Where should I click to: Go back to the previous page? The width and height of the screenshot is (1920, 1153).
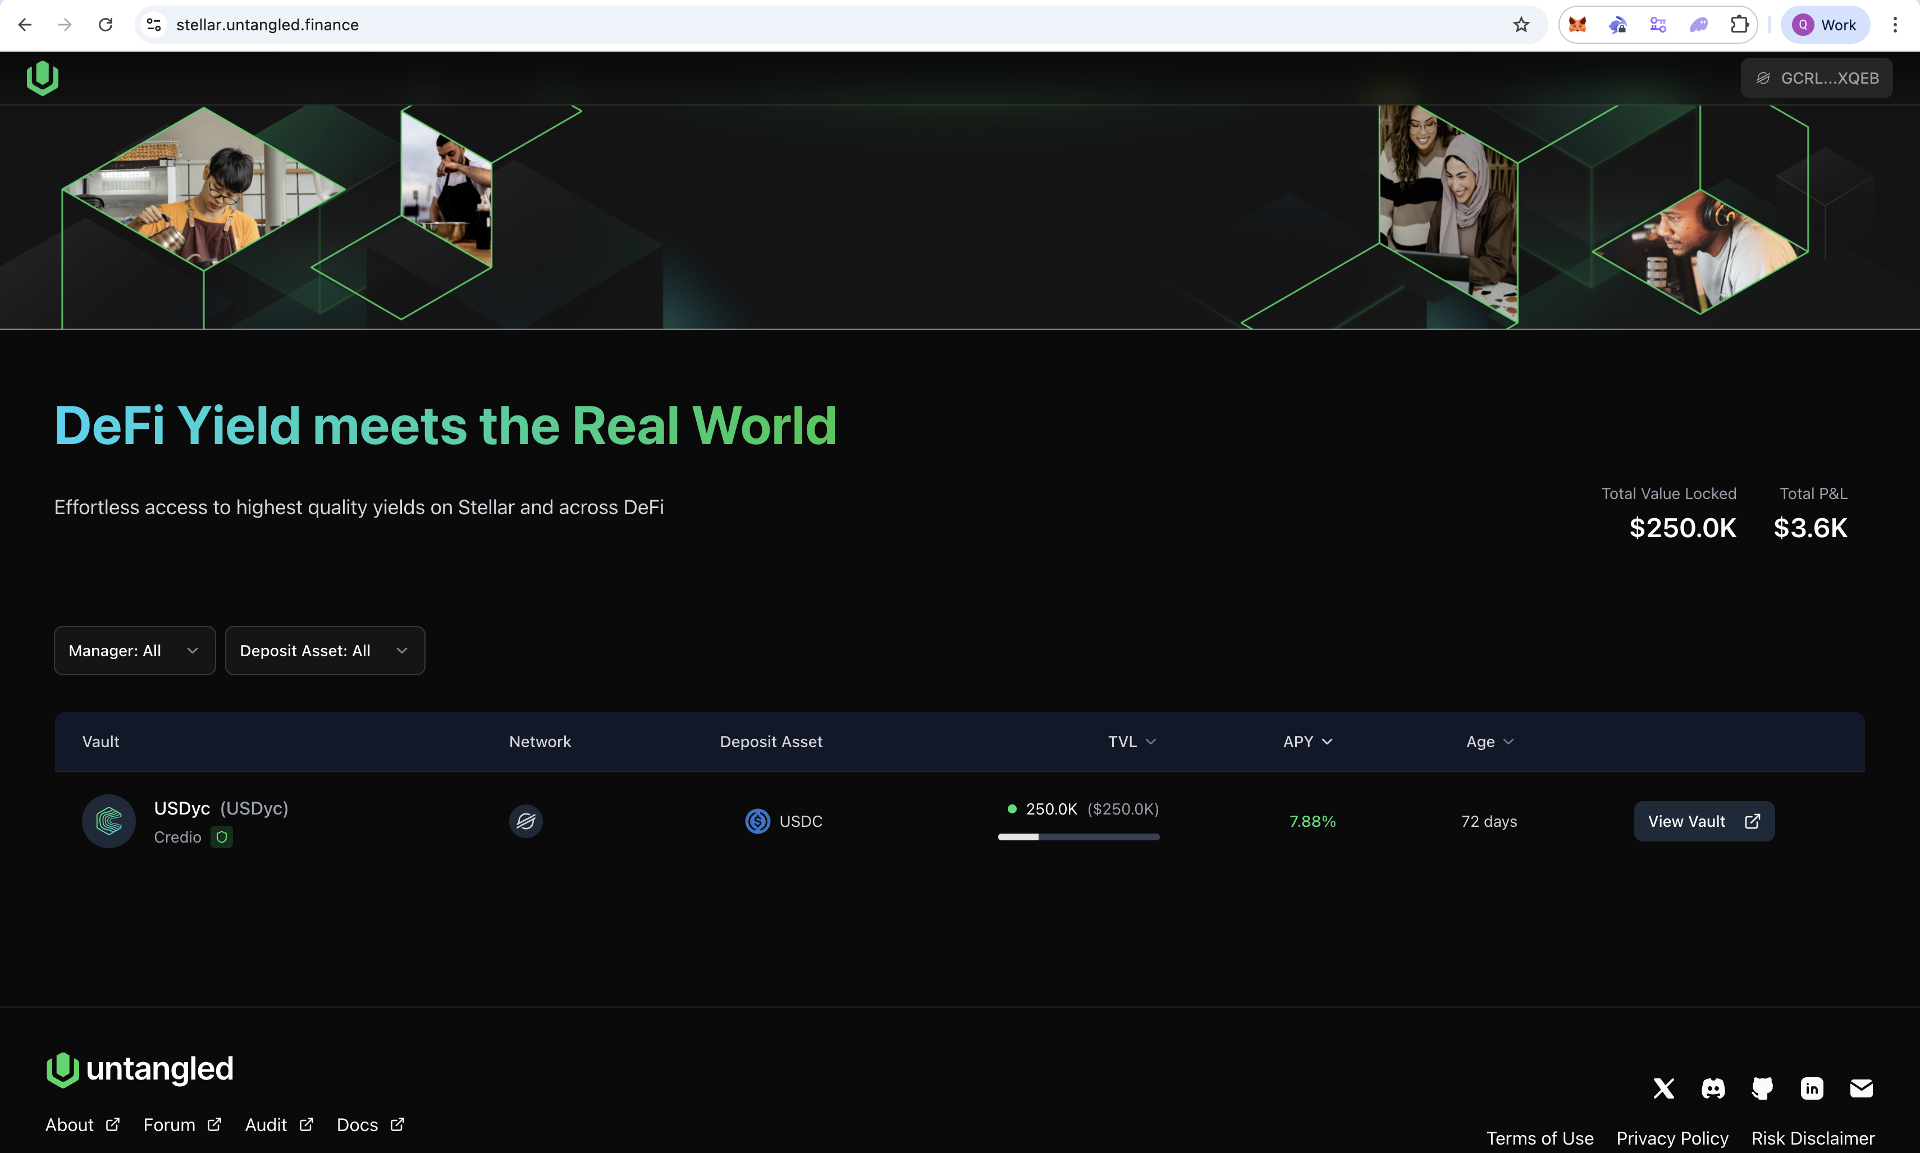click(x=25, y=25)
